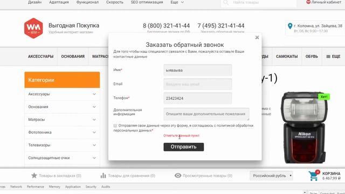This screenshot has height=194, width=345.
Task: Click the Личный кабинет account icon
Action: point(308,2)
